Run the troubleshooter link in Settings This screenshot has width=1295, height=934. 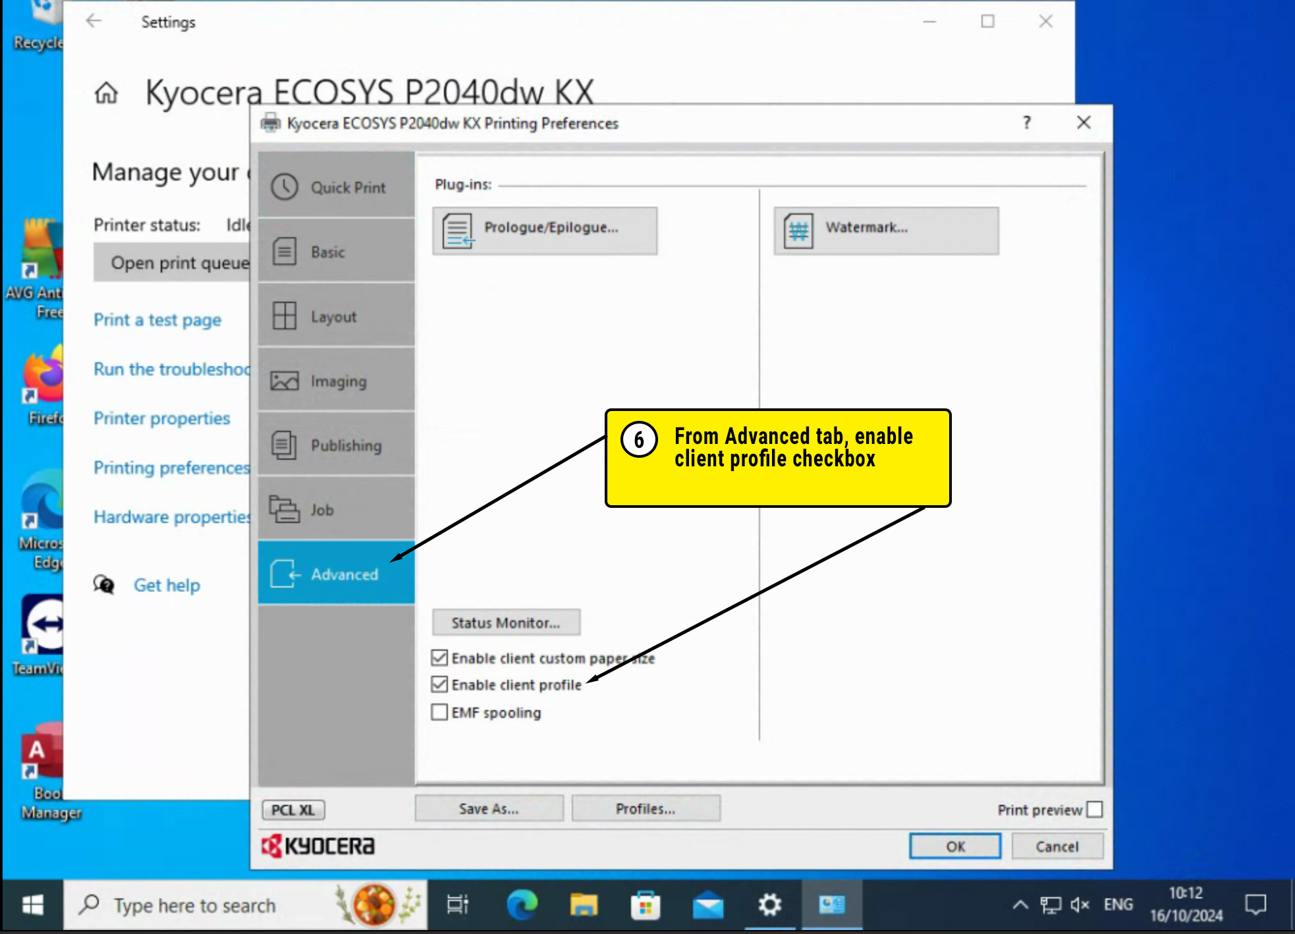[172, 369]
